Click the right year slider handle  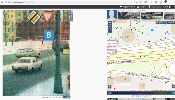pos(173,93)
